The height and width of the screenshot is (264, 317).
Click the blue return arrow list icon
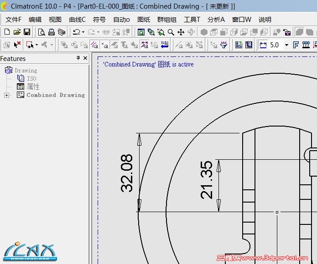click(165, 45)
